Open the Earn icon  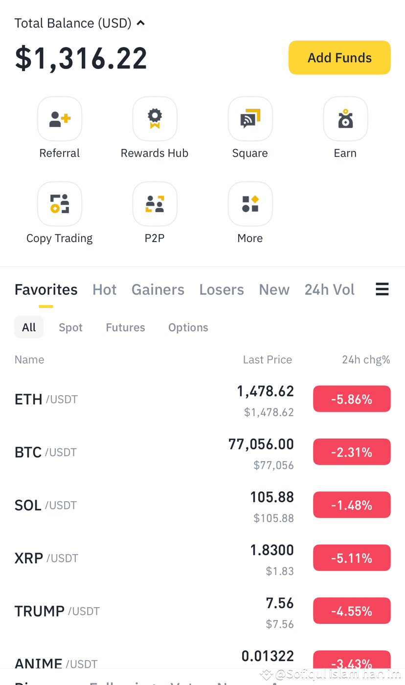pos(345,119)
